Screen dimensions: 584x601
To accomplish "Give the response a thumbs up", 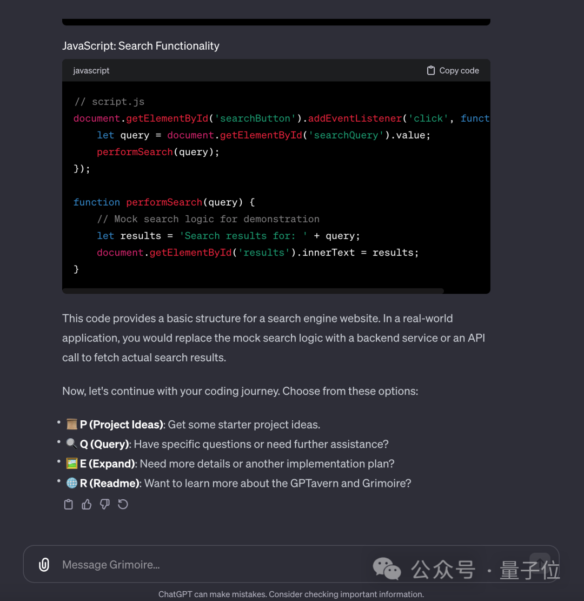I will [x=87, y=504].
